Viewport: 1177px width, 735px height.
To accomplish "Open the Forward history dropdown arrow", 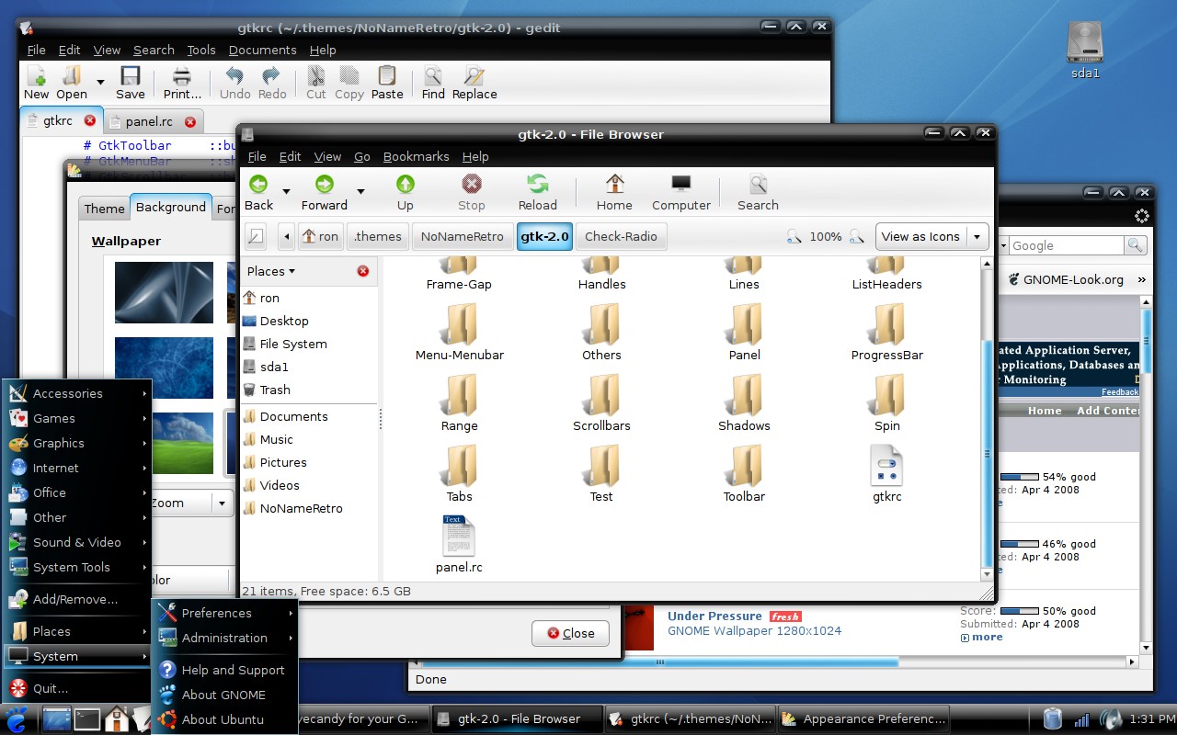I will (360, 191).
